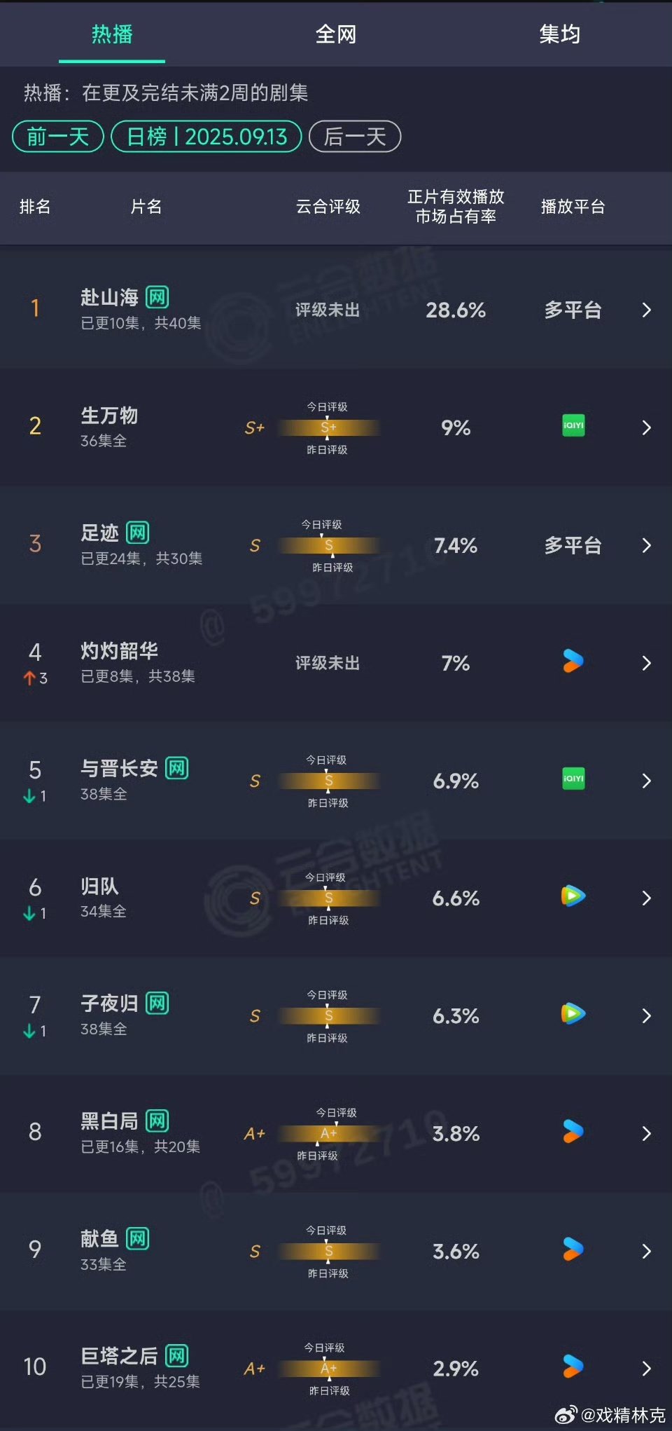Image resolution: width=672 pixels, height=1431 pixels.
Task: Switch to the 集均 tab
Action: coord(560,34)
